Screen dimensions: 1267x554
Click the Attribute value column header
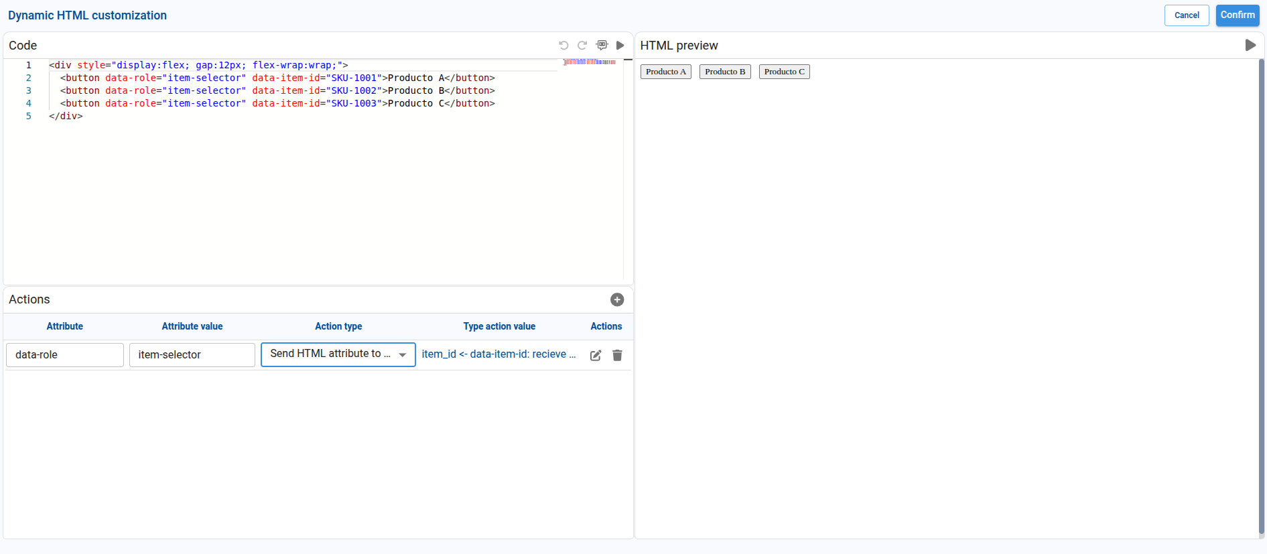tap(192, 326)
